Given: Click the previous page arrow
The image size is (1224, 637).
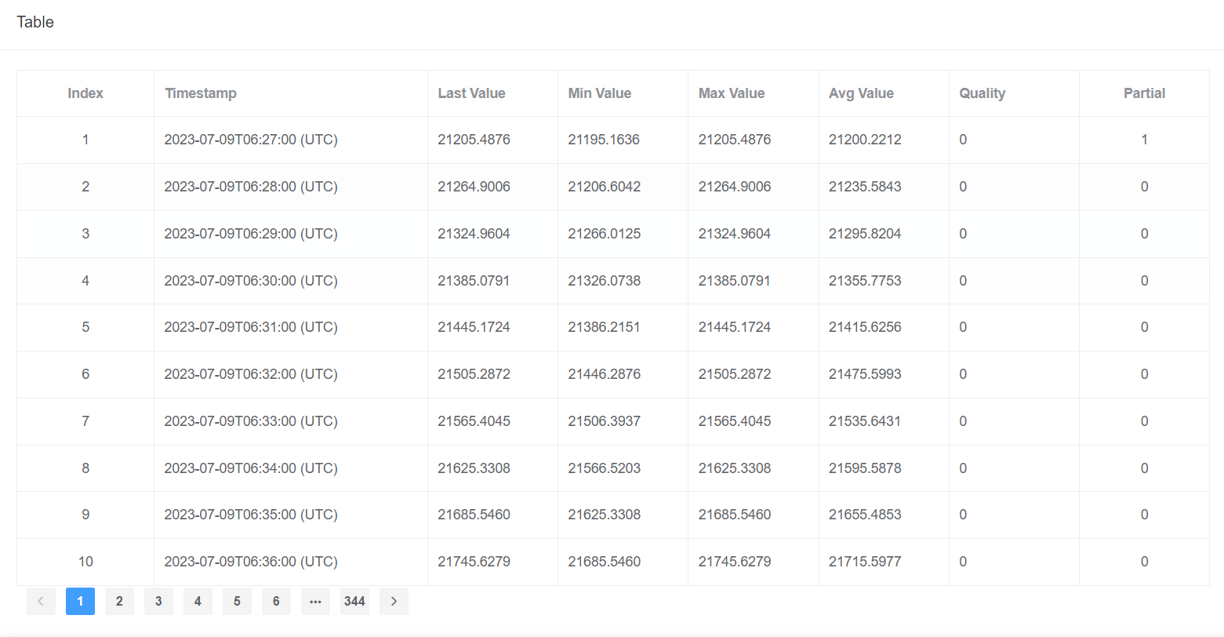Looking at the screenshot, I should point(41,602).
